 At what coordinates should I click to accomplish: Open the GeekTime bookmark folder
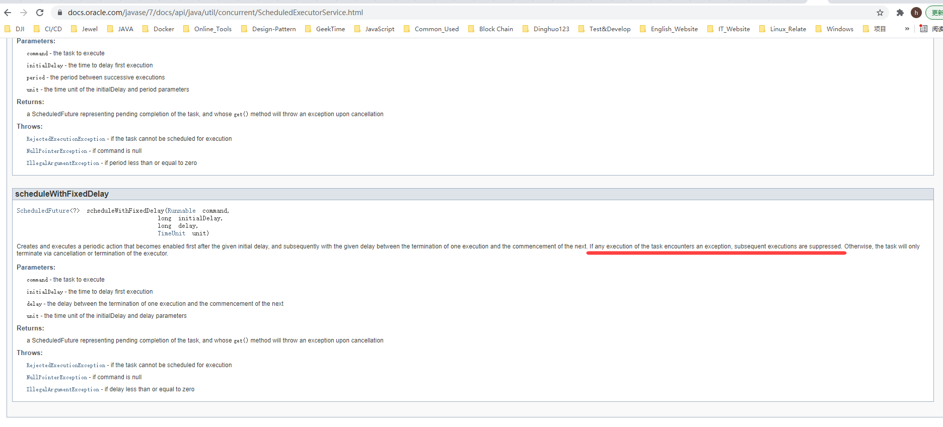[x=325, y=29]
